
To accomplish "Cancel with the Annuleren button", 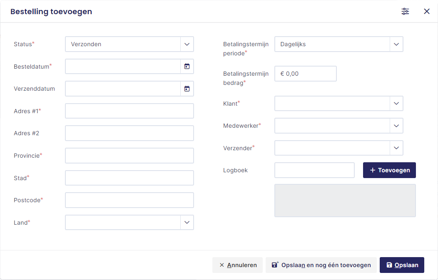I will coord(237,265).
